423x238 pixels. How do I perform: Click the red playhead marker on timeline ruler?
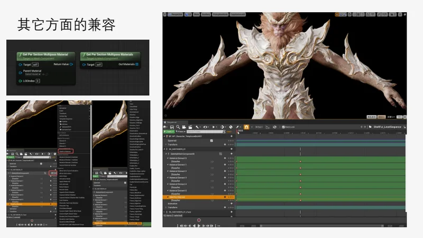click(x=238, y=131)
